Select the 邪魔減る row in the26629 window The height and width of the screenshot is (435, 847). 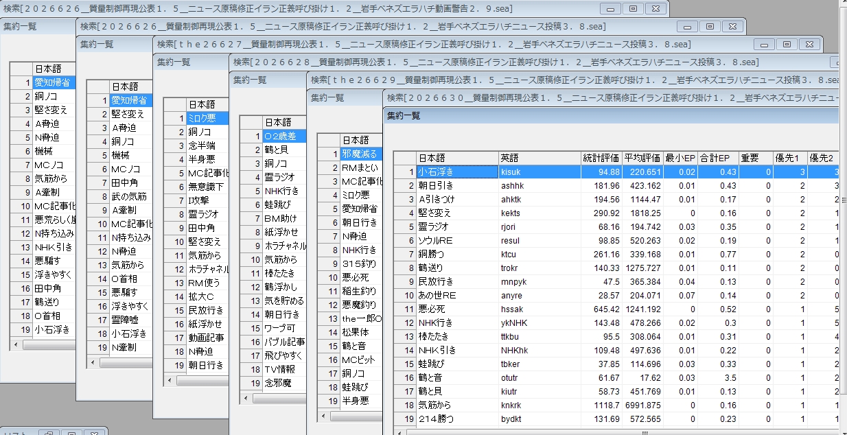pyautogui.click(x=361, y=154)
